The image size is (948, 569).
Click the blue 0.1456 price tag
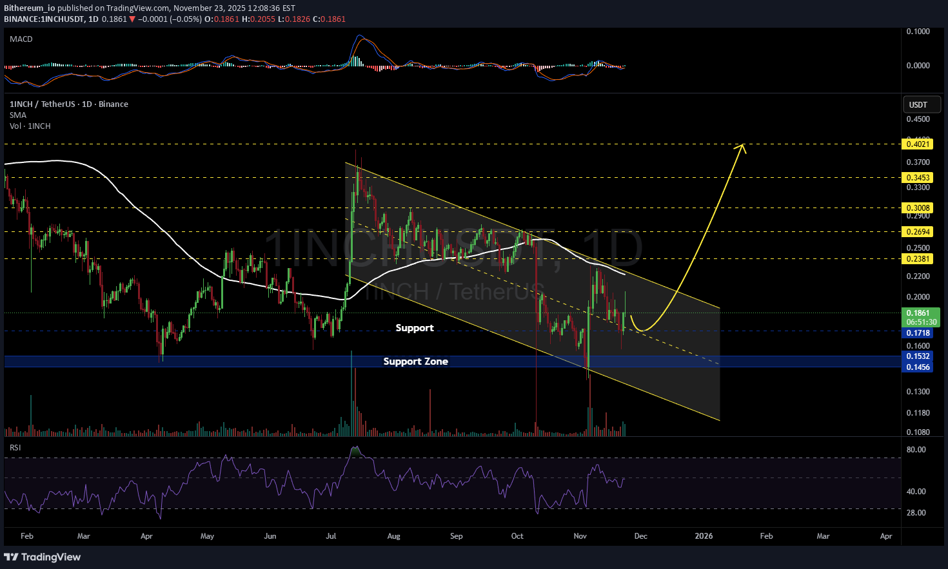coord(918,367)
